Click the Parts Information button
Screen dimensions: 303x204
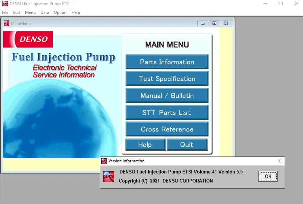[167, 62]
